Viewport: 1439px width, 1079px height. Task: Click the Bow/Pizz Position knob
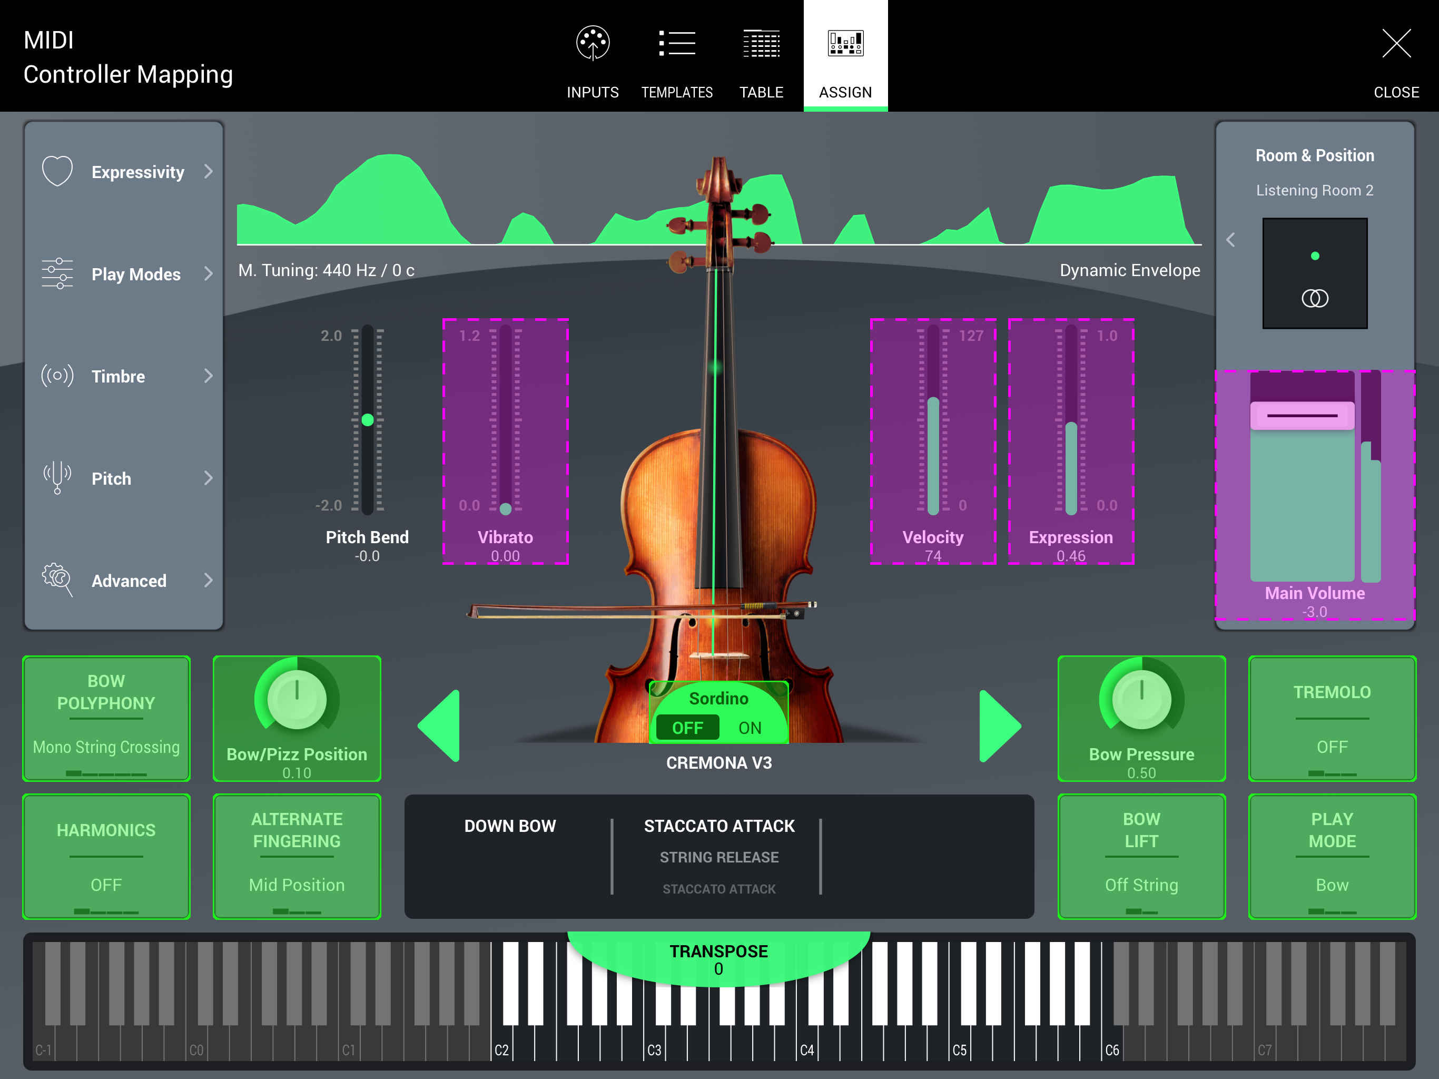tap(297, 700)
